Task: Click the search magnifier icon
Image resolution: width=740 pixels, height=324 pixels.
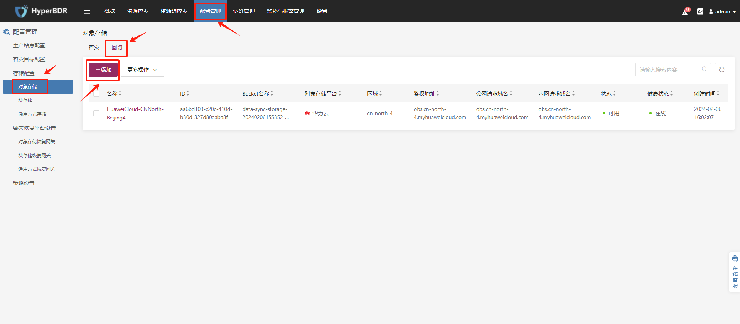Action: 704,69
